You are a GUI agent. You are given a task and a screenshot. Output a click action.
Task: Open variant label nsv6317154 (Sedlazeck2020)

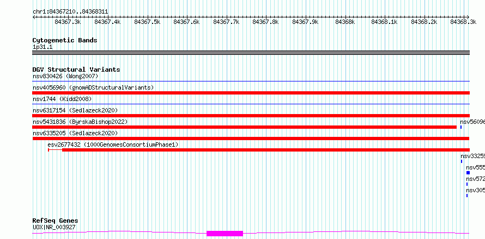pyautogui.click(x=75, y=110)
